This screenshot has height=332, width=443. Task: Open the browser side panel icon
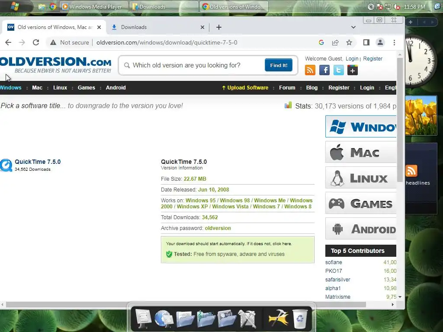tap(366, 42)
